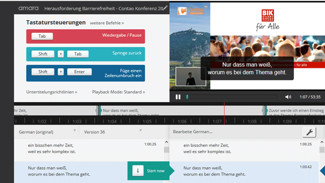Click timestamp 1:00.25 in left reference panel

150,144
